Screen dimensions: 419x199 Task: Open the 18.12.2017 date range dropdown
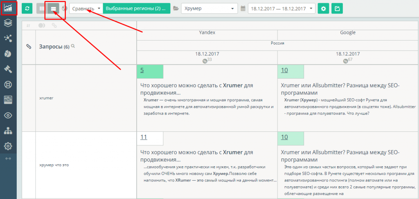click(282, 8)
